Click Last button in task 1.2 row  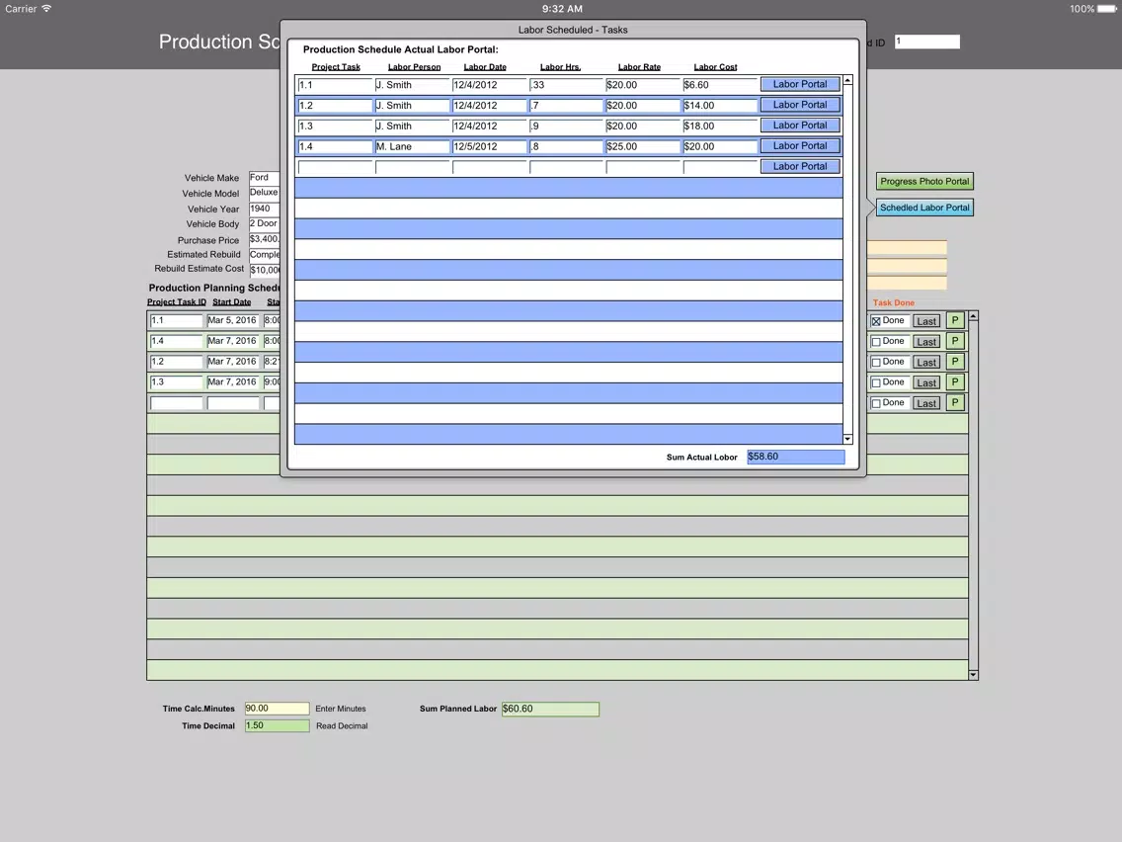[x=926, y=363]
